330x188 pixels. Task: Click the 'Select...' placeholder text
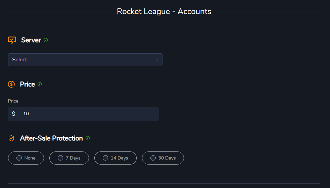21,60
